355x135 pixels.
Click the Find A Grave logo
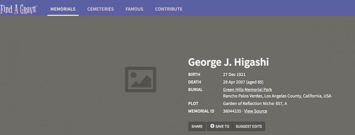18,9
